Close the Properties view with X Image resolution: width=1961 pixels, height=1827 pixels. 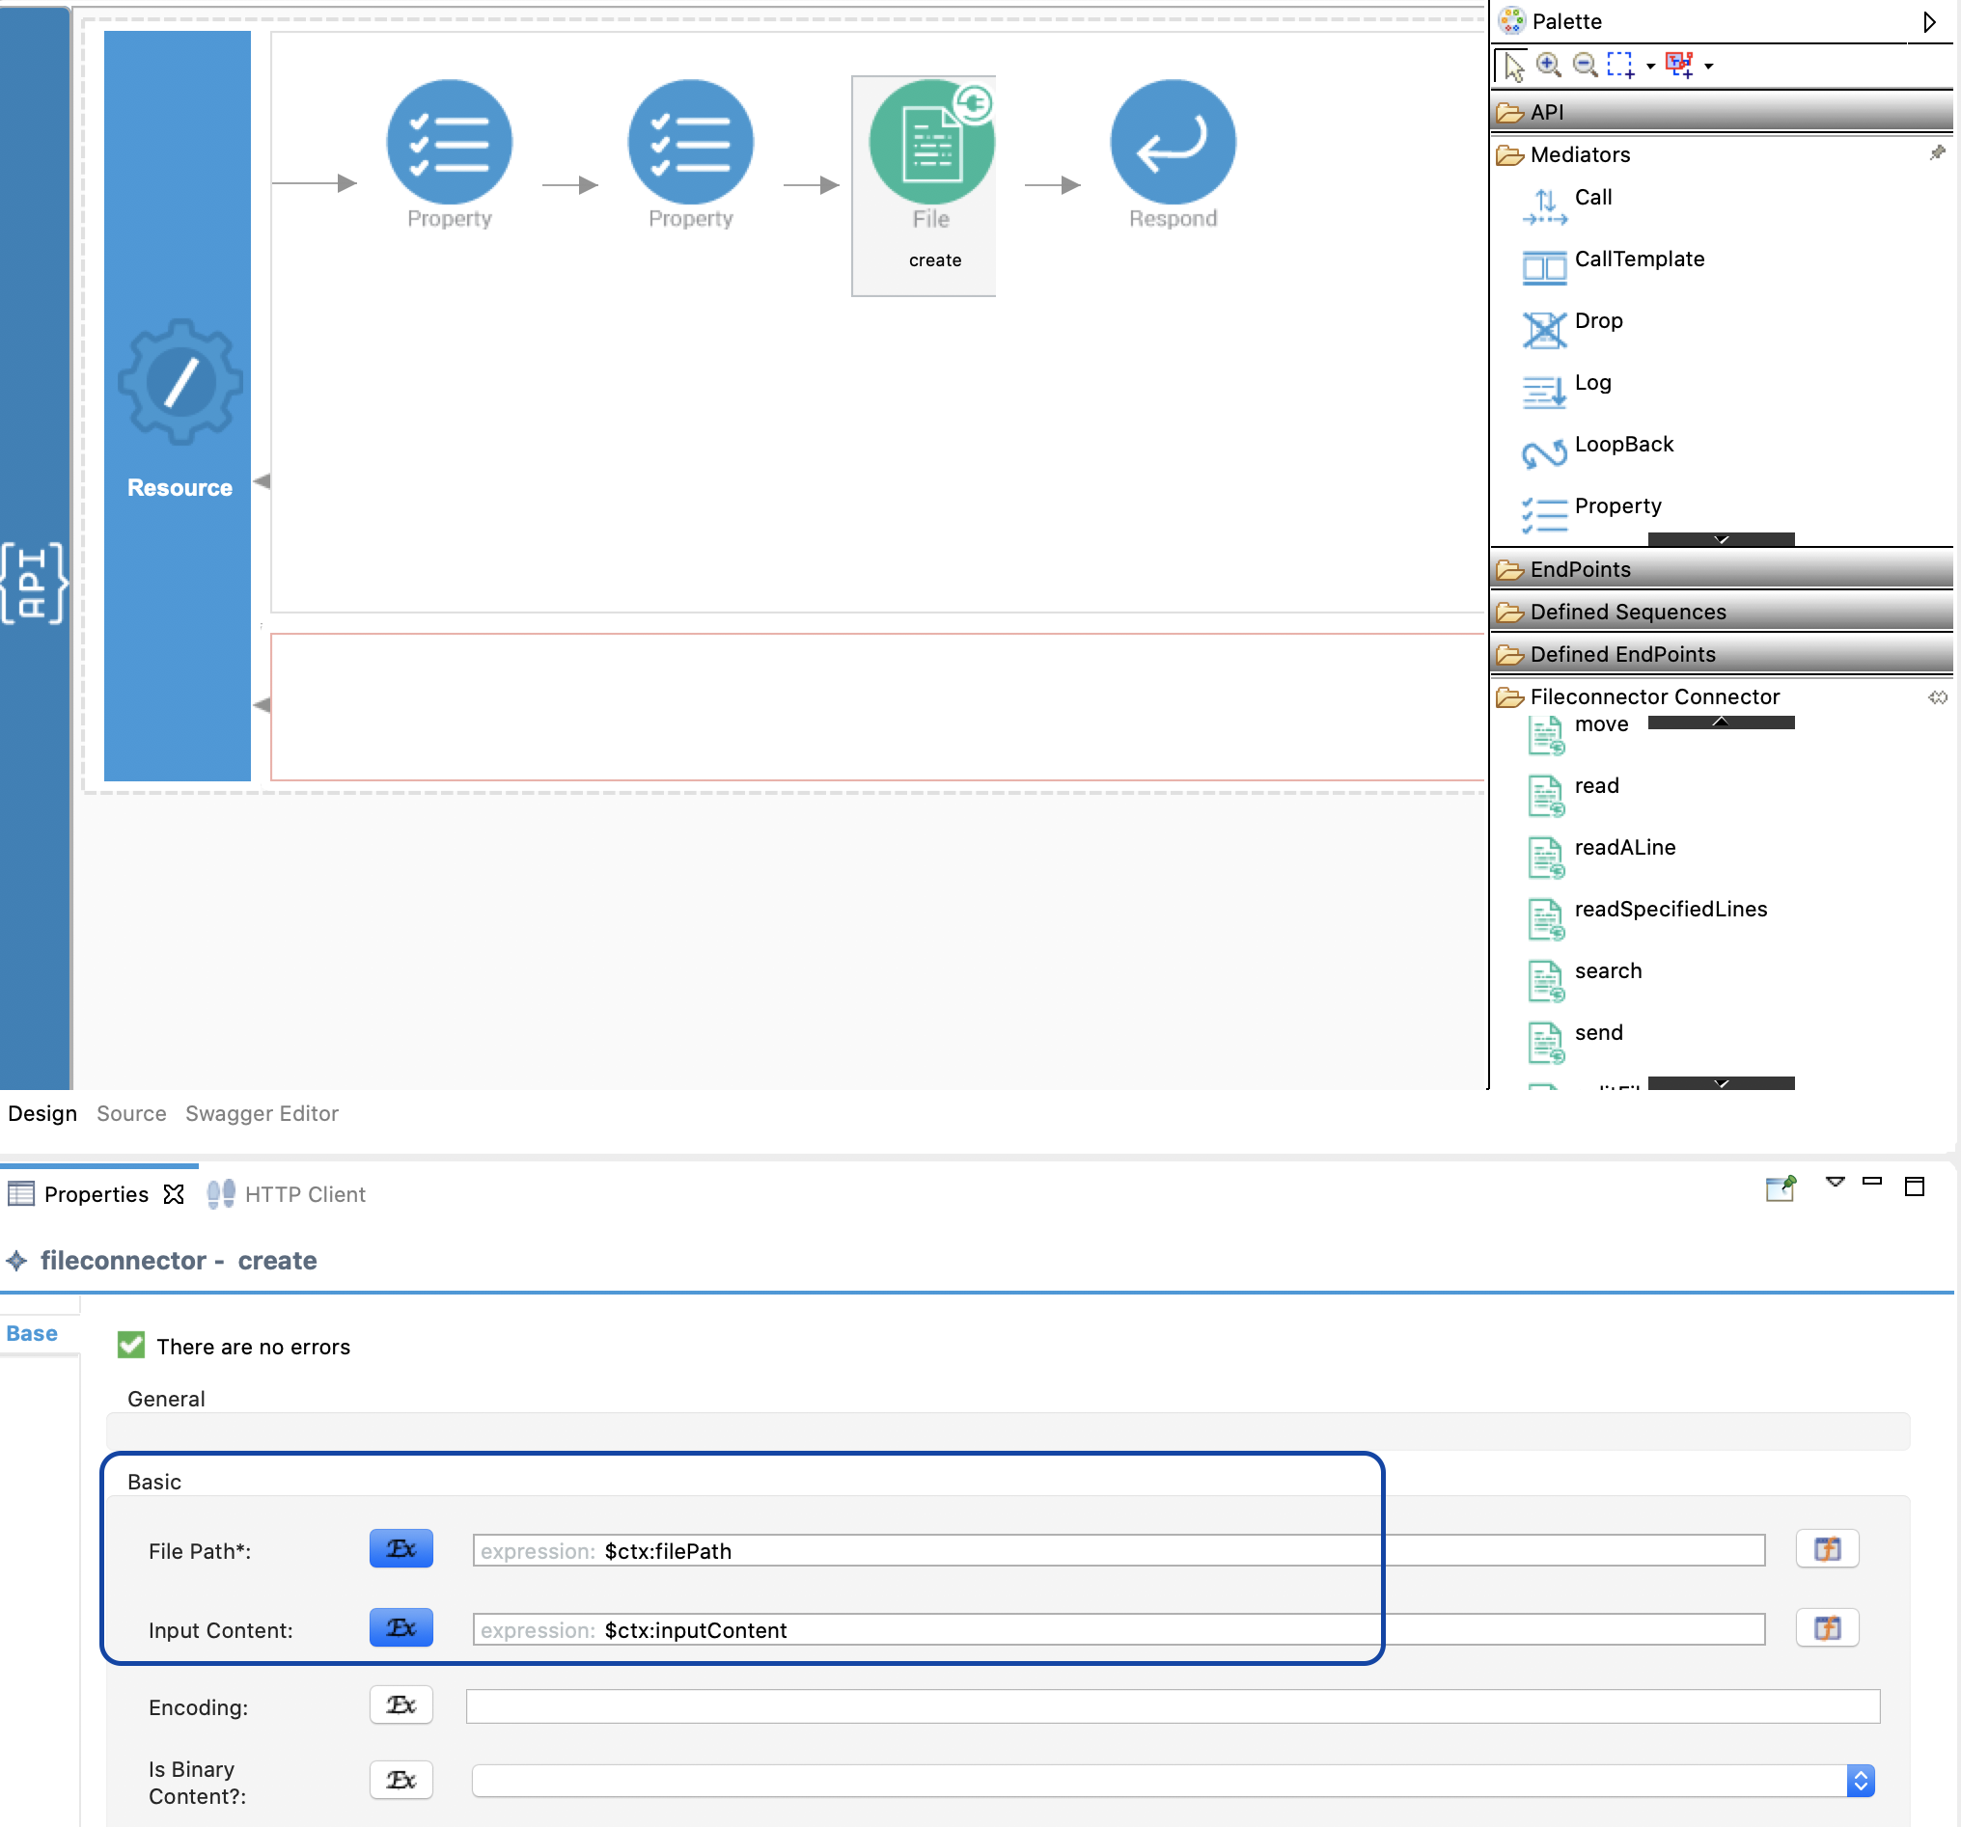click(x=174, y=1194)
